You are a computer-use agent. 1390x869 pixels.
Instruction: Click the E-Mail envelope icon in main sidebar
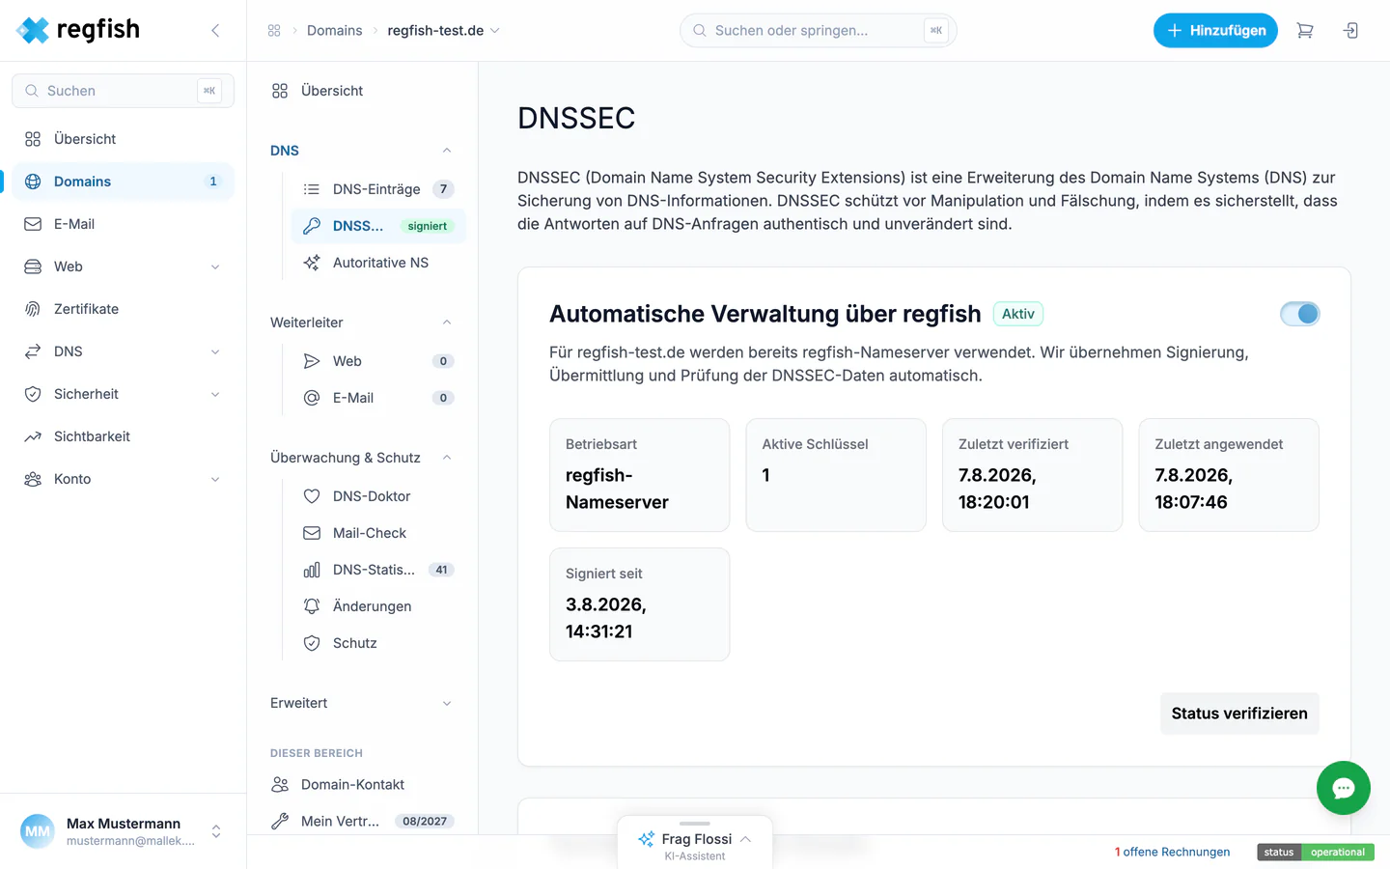pyautogui.click(x=33, y=224)
